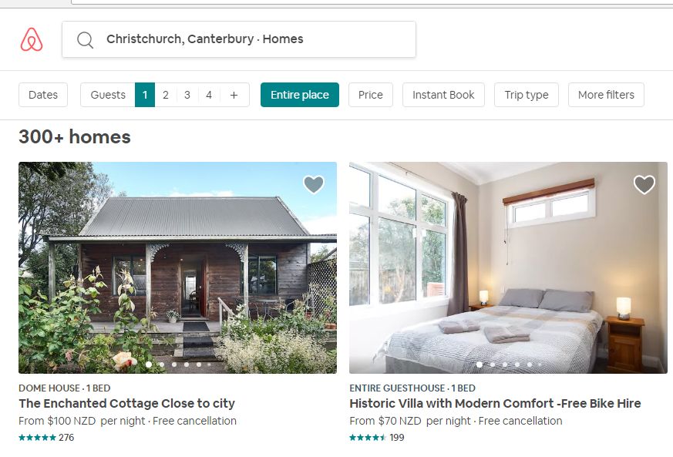Click the search magnifier icon
The image size is (673, 457).
[85, 40]
